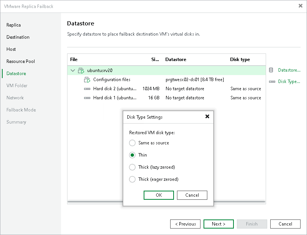Click Hard disk 1's Same as source cell
This screenshot has width=307, height=235.
246,98
